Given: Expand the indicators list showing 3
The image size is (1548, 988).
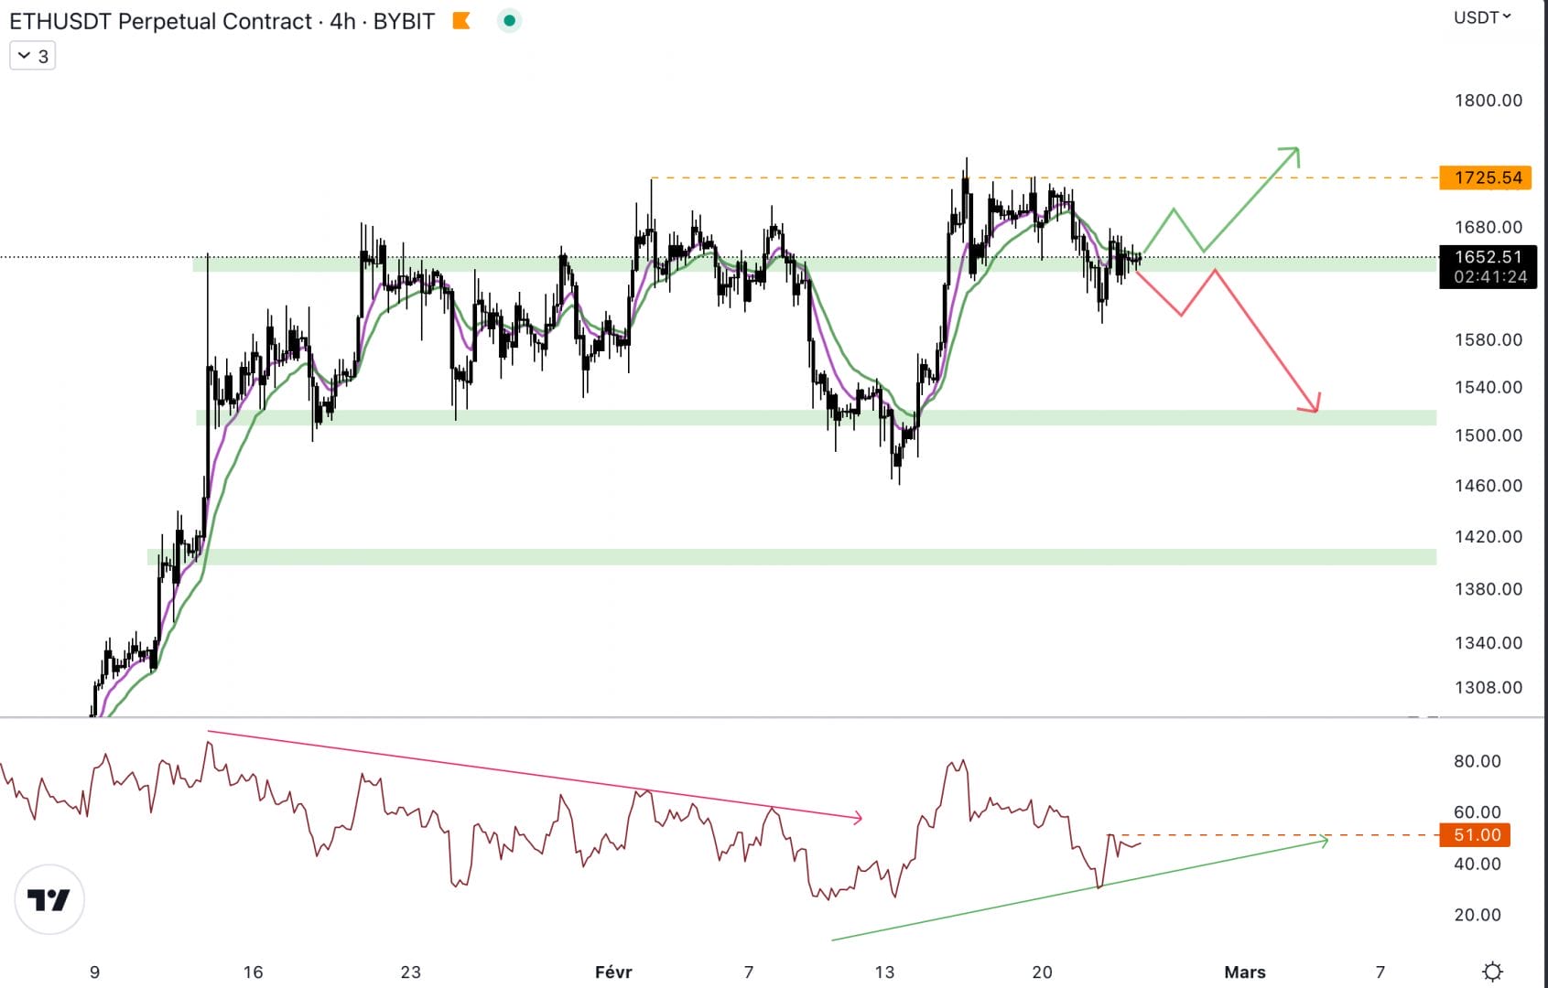Looking at the screenshot, I should (x=33, y=55).
